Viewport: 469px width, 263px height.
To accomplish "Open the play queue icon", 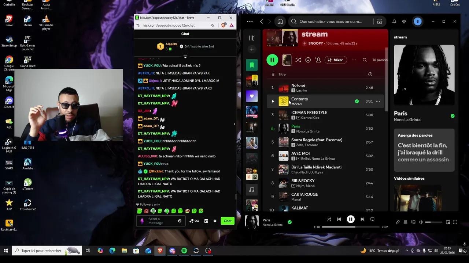I will point(405,222).
